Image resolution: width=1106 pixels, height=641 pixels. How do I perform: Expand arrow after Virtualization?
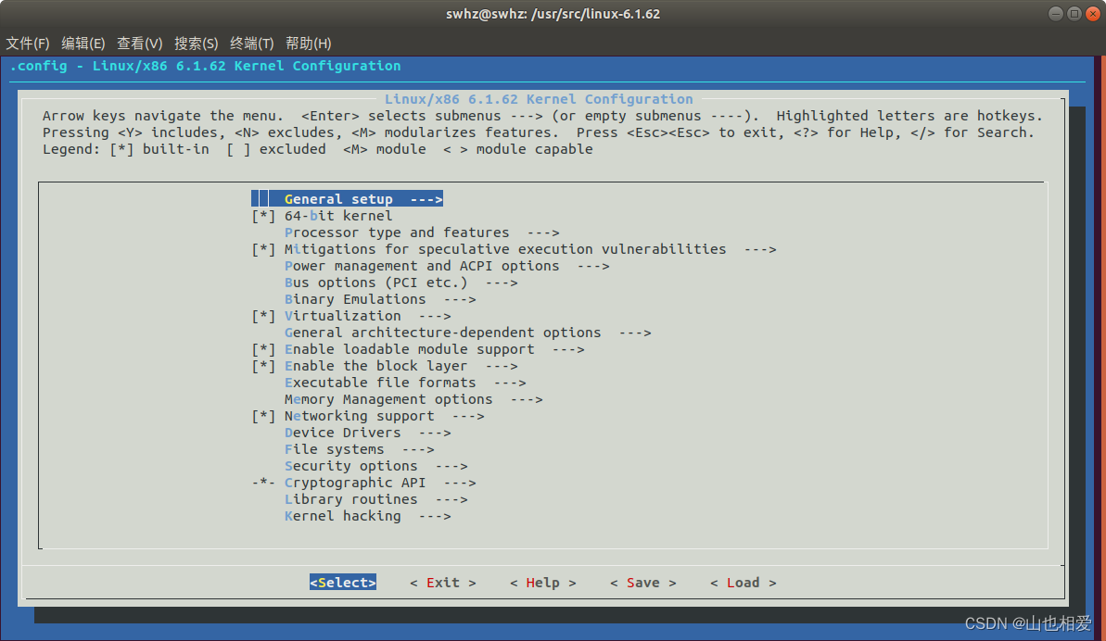click(x=435, y=316)
